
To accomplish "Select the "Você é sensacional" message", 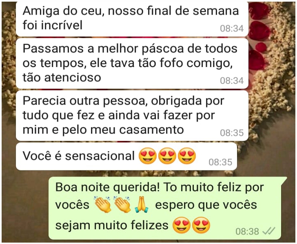I will click(x=126, y=157).
